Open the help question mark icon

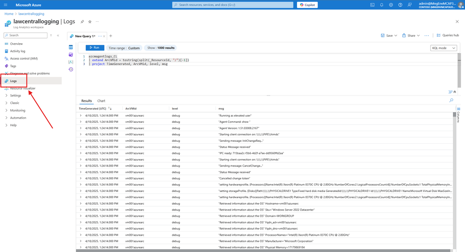coord(400,5)
